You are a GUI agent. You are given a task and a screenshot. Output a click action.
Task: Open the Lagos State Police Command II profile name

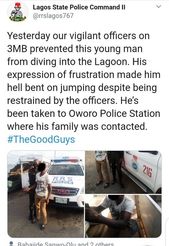79,7
